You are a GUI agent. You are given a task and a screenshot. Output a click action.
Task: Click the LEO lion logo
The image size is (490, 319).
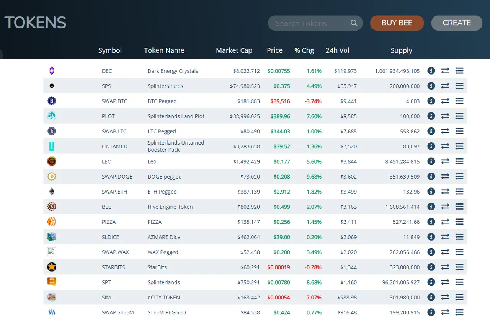[x=52, y=161]
